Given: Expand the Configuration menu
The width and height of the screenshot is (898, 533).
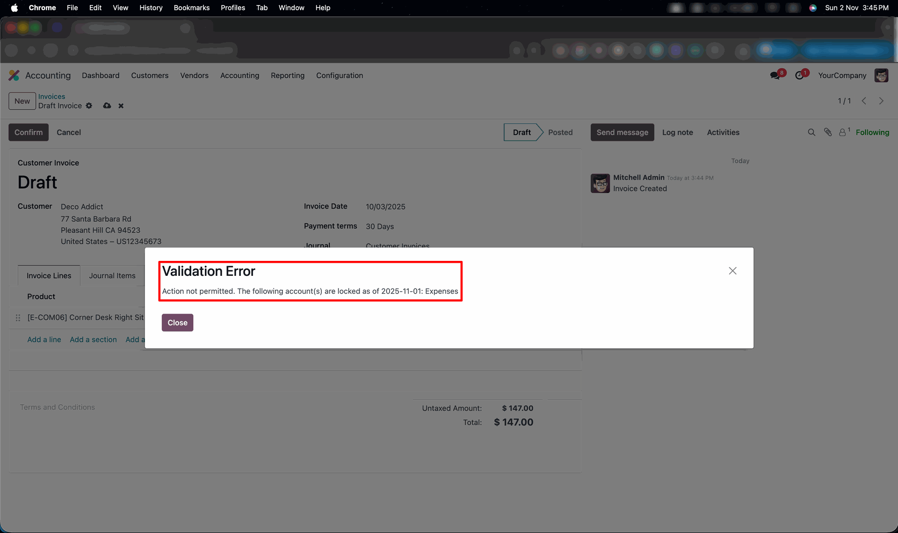Looking at the screenshot, I should [340, 75].
